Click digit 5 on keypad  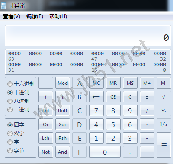pos(113,124)
